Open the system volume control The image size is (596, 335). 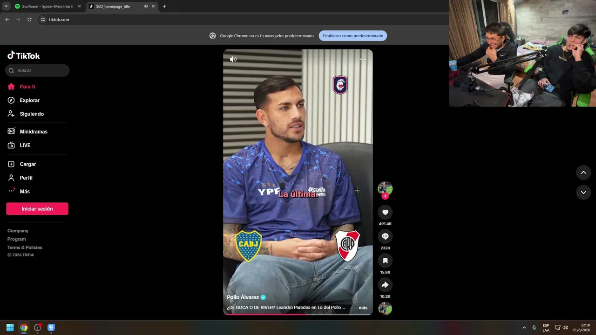point(565,328)
